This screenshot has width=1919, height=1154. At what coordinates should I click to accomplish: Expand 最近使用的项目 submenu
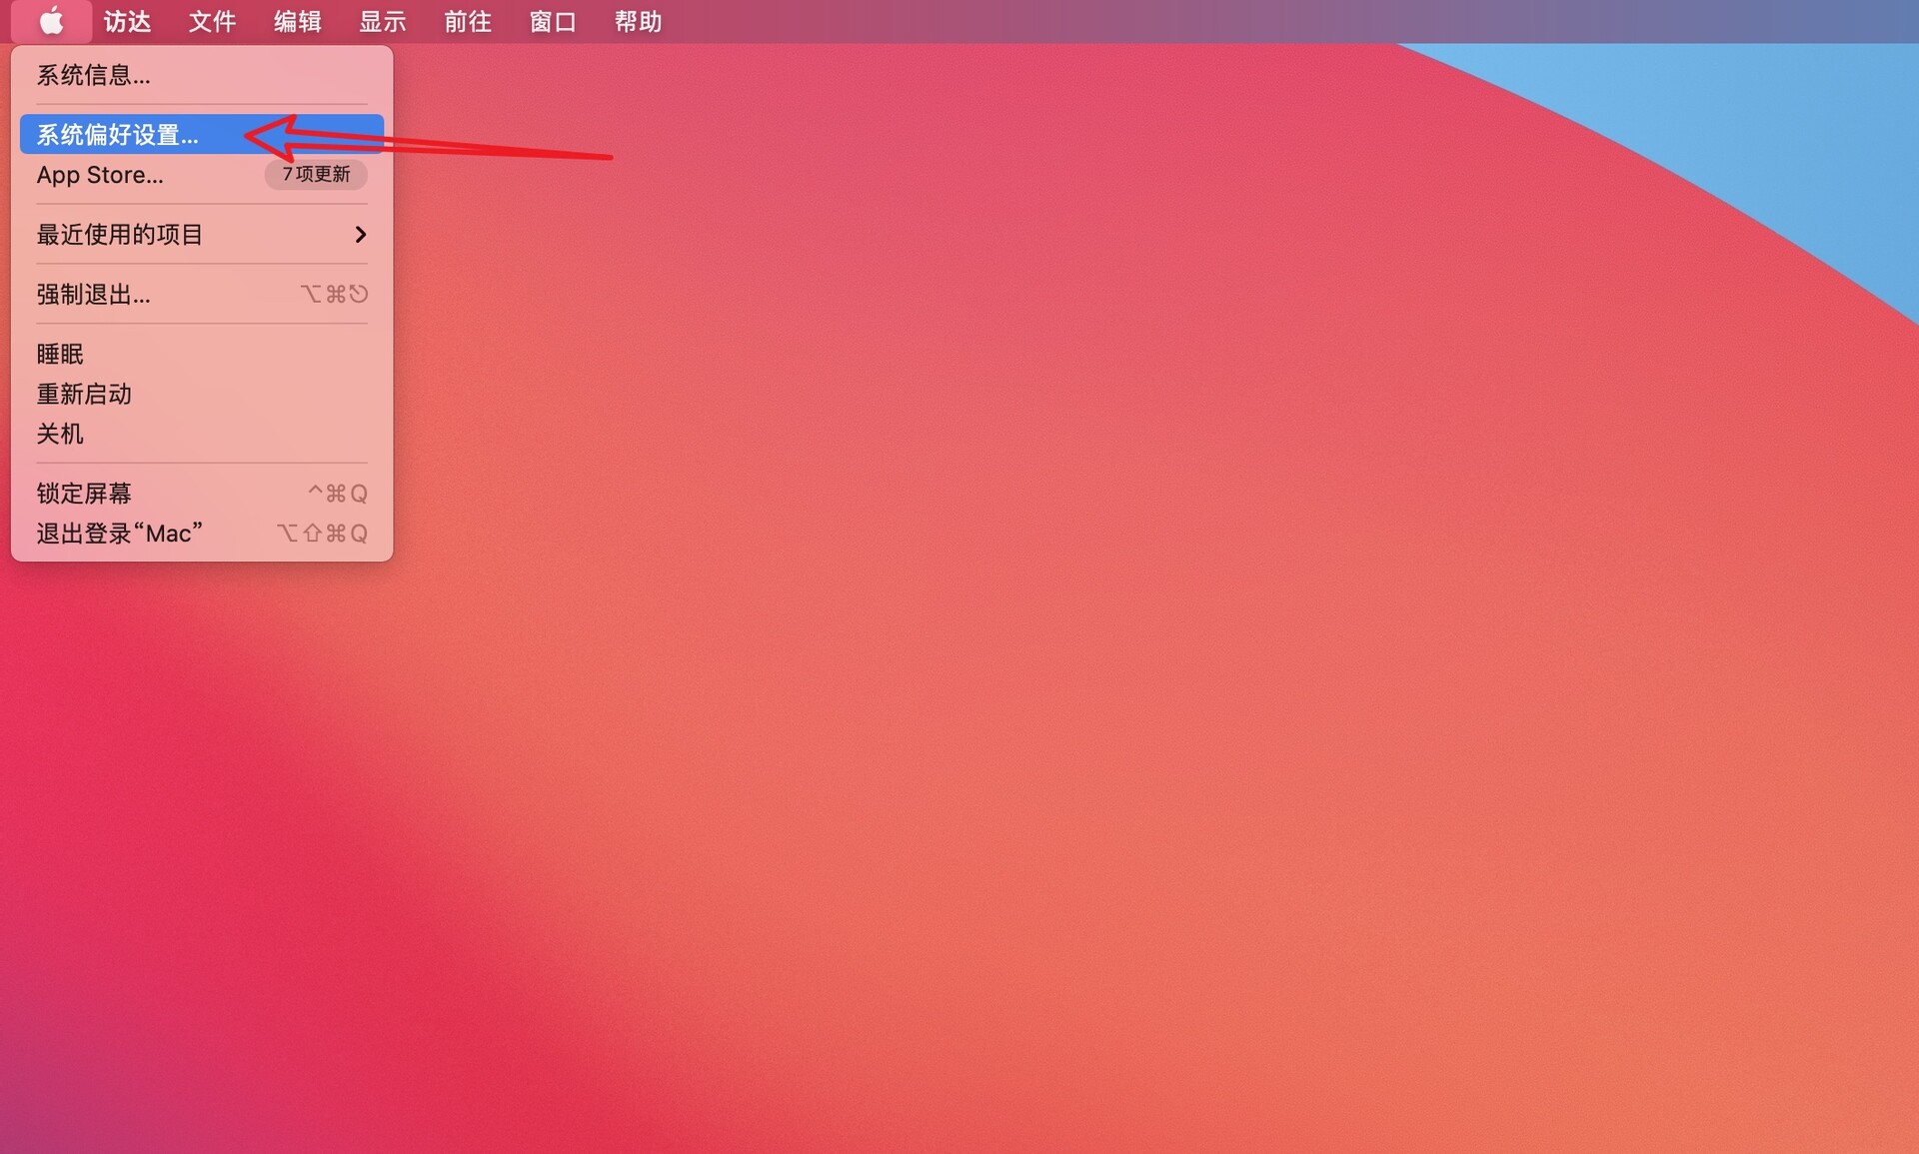click(x=120, y=235)
